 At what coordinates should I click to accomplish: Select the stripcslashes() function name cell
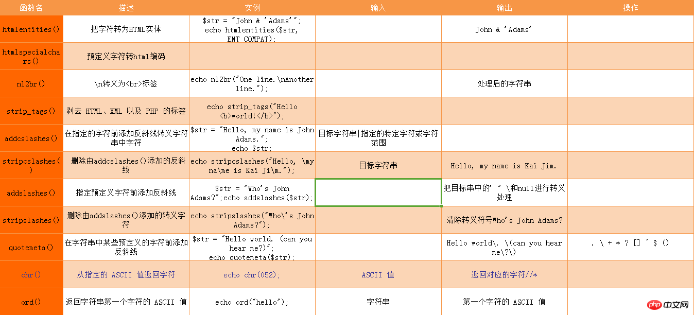click(x=31, y=165)
